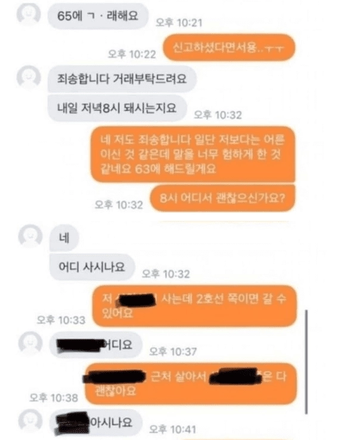Click the vertical scrollbar on the right side

pos(306,362)
